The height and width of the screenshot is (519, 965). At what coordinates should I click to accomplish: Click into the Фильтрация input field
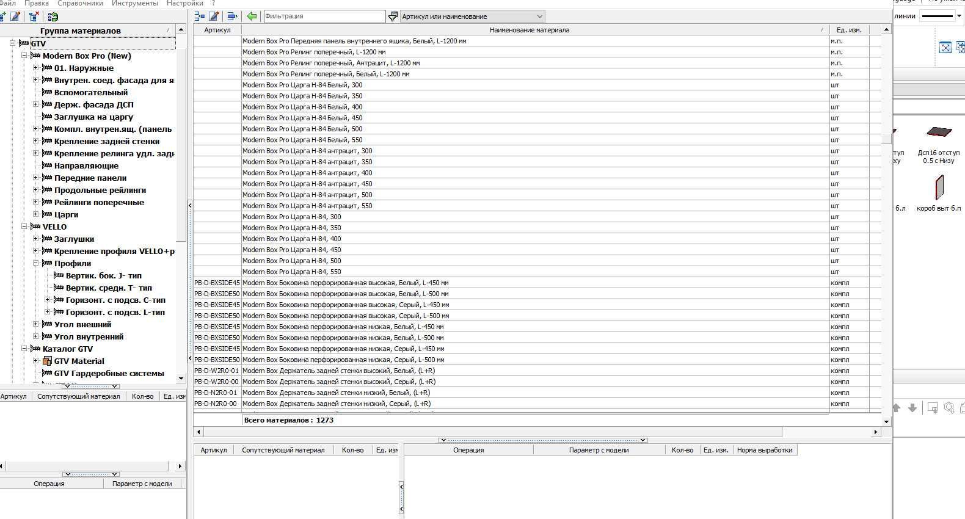click(324, 16)
